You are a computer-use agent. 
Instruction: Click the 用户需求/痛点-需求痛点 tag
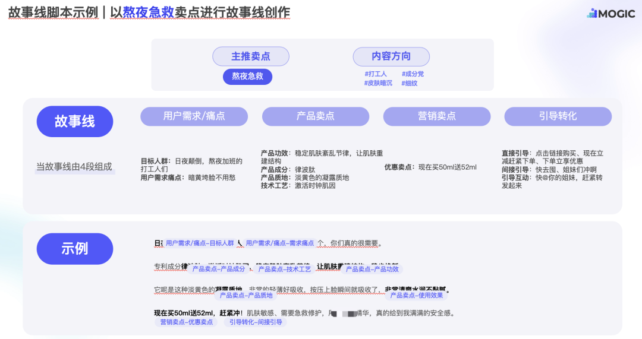[x=279, y=243]
